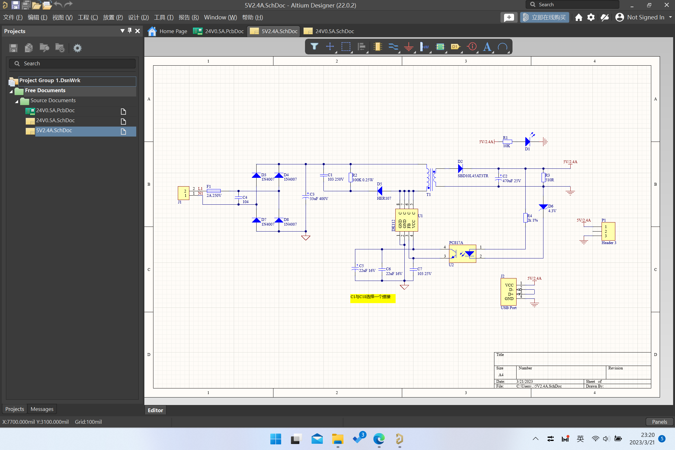Toggle pin on the Projects panel
675x450 pixels.
[130, 31]
